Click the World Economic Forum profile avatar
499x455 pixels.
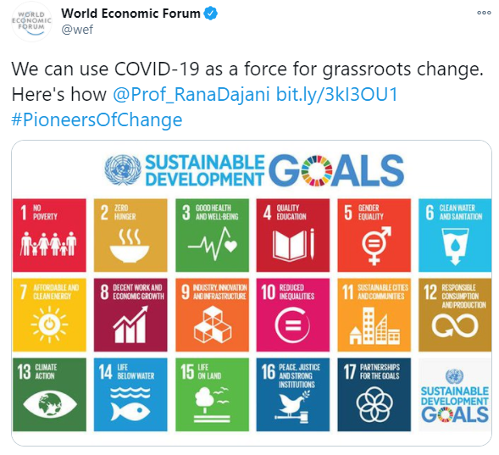click(x=31, y=22)
